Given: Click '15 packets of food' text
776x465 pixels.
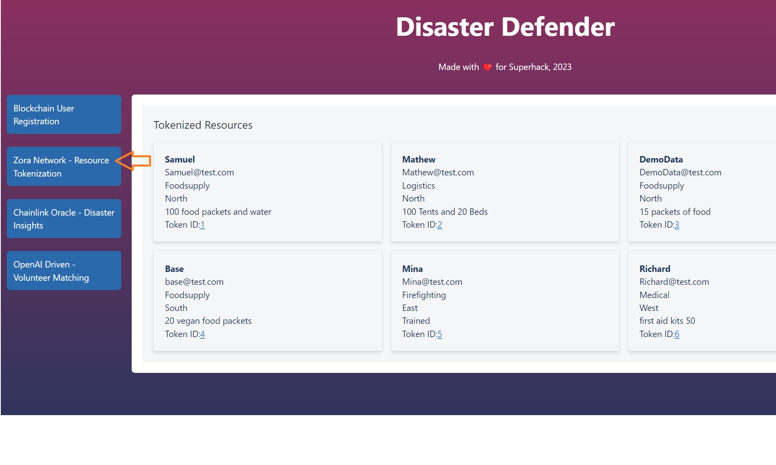Looking at the screenshot, I should coord(675,212).
